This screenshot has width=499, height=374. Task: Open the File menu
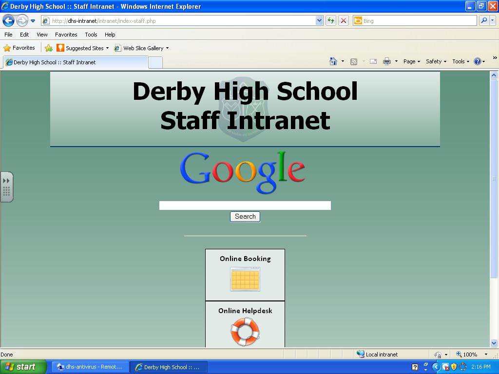9,35
